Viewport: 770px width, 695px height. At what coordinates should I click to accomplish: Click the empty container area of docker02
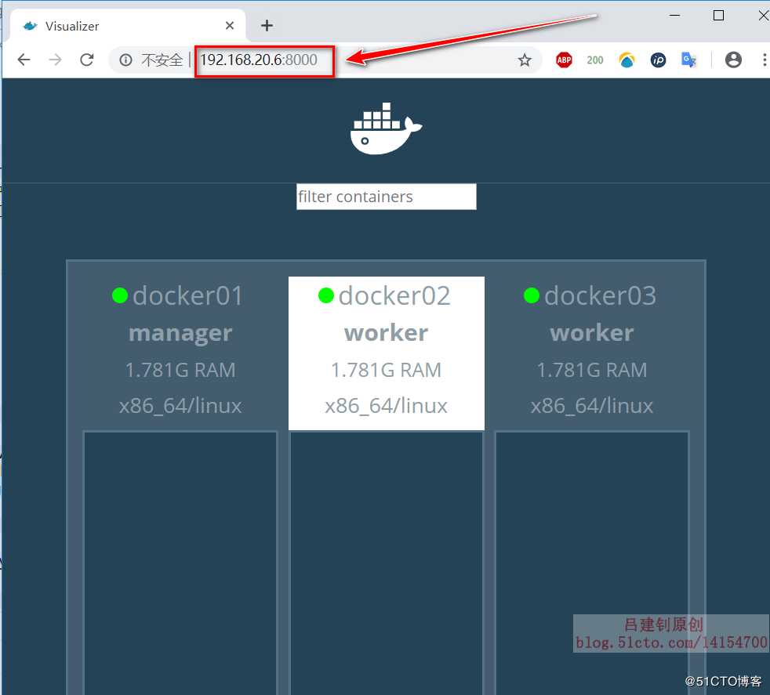386,563
